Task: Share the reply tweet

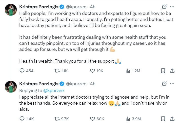Action: 172,119
